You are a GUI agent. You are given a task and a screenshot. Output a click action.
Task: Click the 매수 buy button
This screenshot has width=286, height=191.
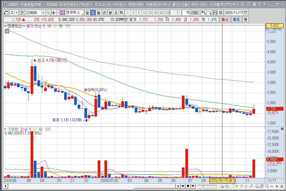point(225,19)
